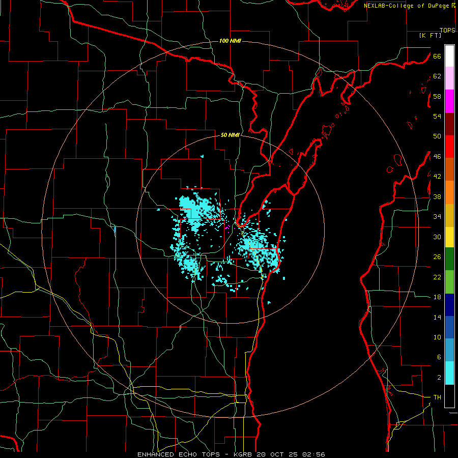Select the magenta legend color block
458x458 pixels.
click(449, 101)
